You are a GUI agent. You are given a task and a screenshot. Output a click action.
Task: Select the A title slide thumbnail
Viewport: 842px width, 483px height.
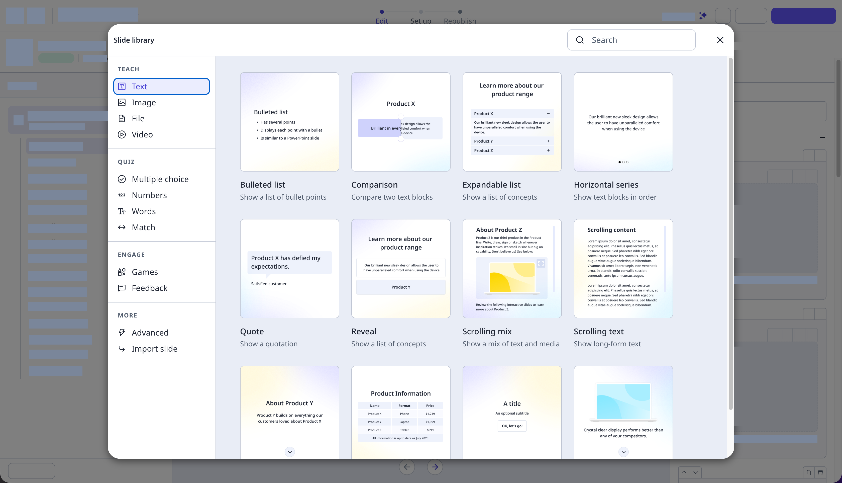[x=512, y=412]
